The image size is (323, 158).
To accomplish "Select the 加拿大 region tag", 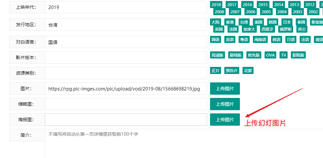I will [249, 29].
